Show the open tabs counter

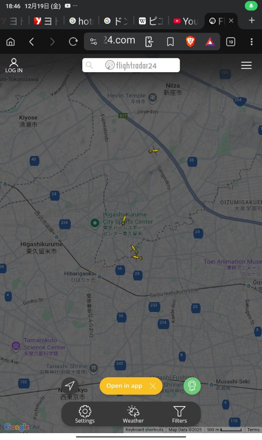point(231,42)
